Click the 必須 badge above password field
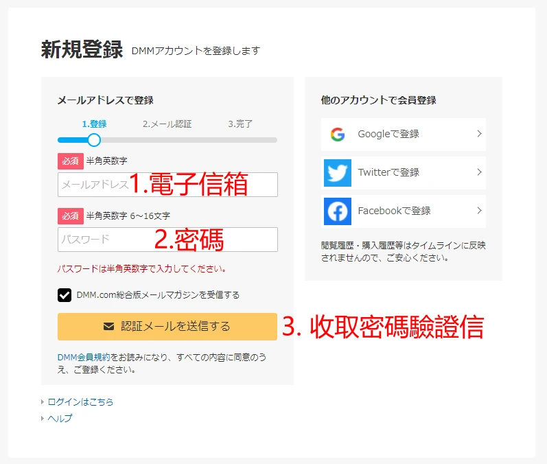 (x=71, y=216)
